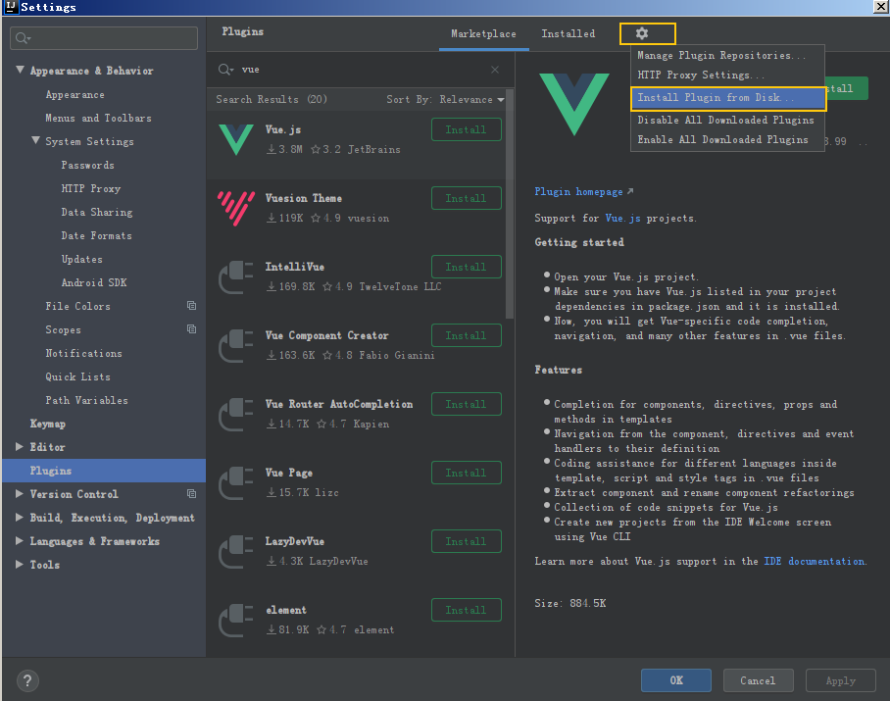
Task: Expand Build, Execution, Deployment section
Action: pos(20,517)
